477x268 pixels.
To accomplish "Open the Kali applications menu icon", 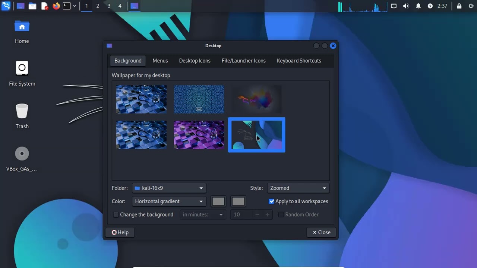I will [x=6, y=6].
